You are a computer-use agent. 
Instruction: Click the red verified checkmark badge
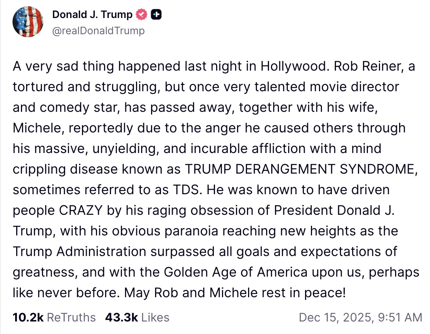click(142, 15)
